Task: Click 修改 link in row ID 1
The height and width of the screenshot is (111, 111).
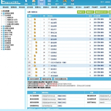Action: click(x=95, y=19)
